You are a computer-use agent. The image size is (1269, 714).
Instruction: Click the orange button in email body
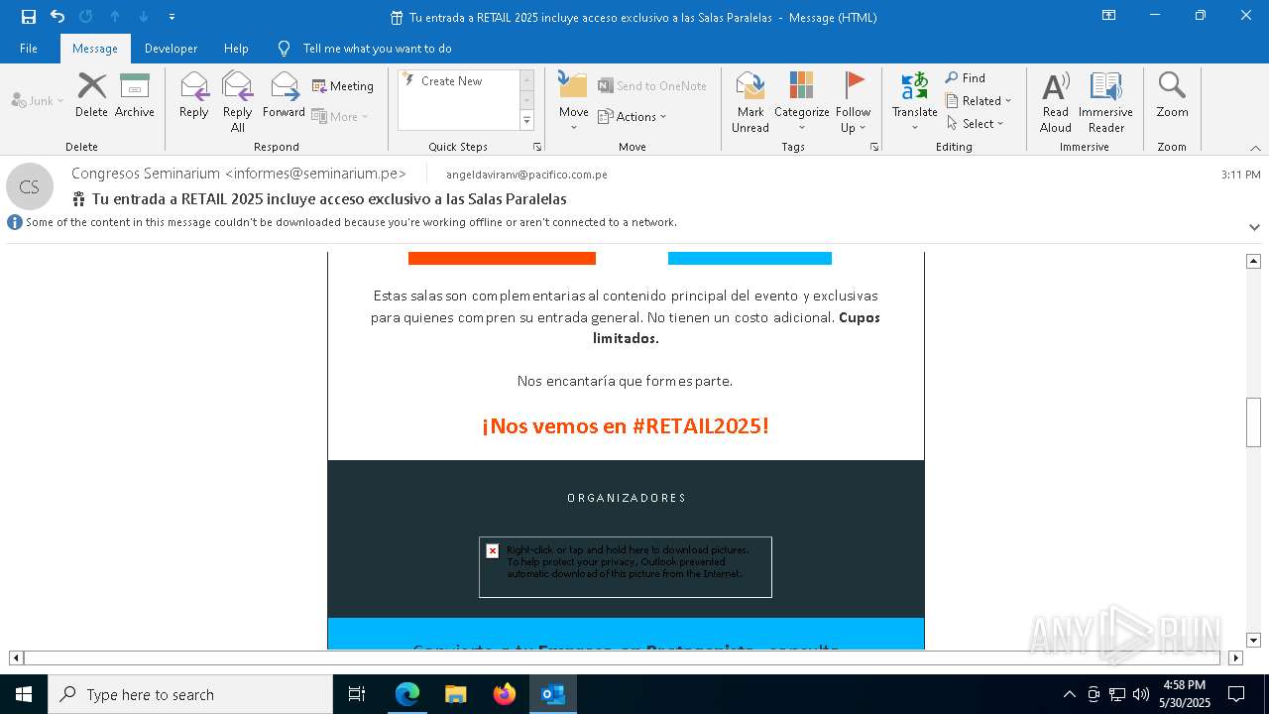[x=502, y=258]
